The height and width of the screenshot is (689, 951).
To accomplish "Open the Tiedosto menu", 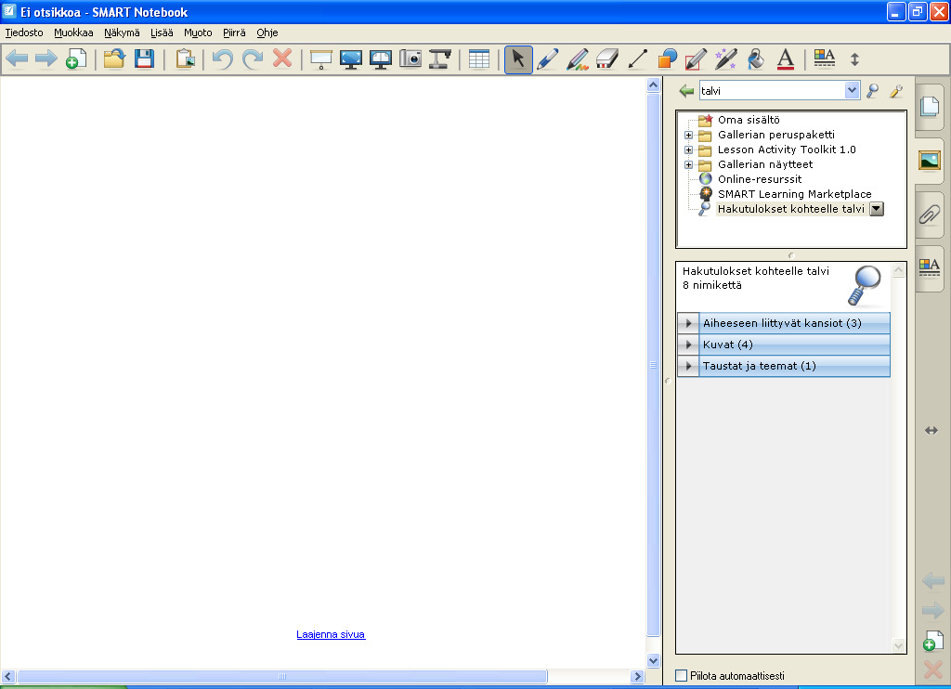I will [24, 32].
